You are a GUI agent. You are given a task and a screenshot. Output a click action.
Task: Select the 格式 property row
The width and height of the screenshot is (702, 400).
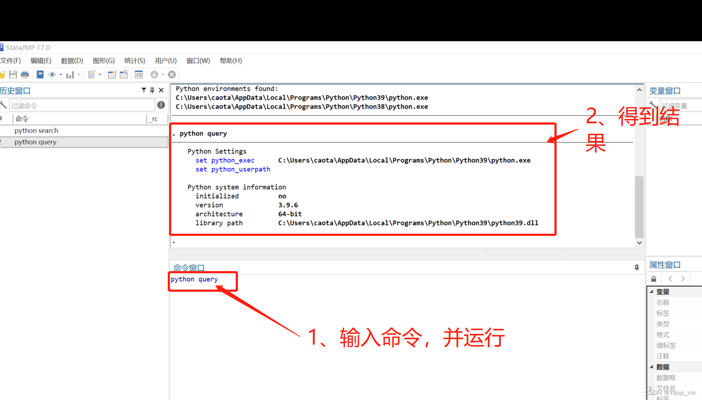tap(675, 335)
